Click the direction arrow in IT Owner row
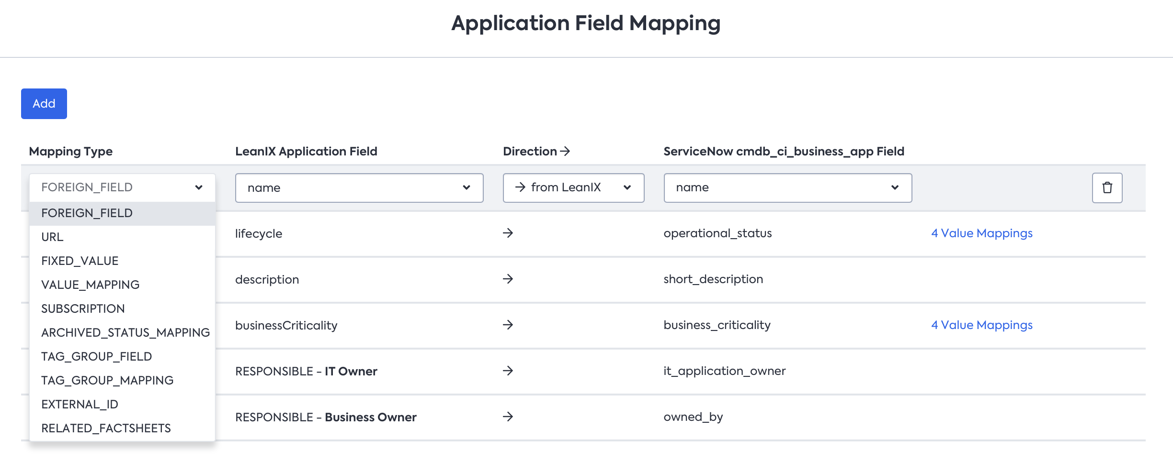 point(508,371)
